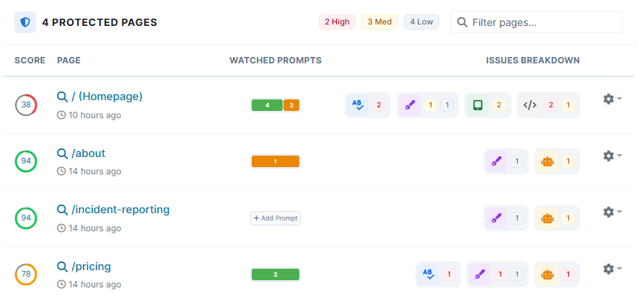Click the red 1 badge beside /pricing AB icon
Viewport: 639px width, 304px height.
(449, 274)
